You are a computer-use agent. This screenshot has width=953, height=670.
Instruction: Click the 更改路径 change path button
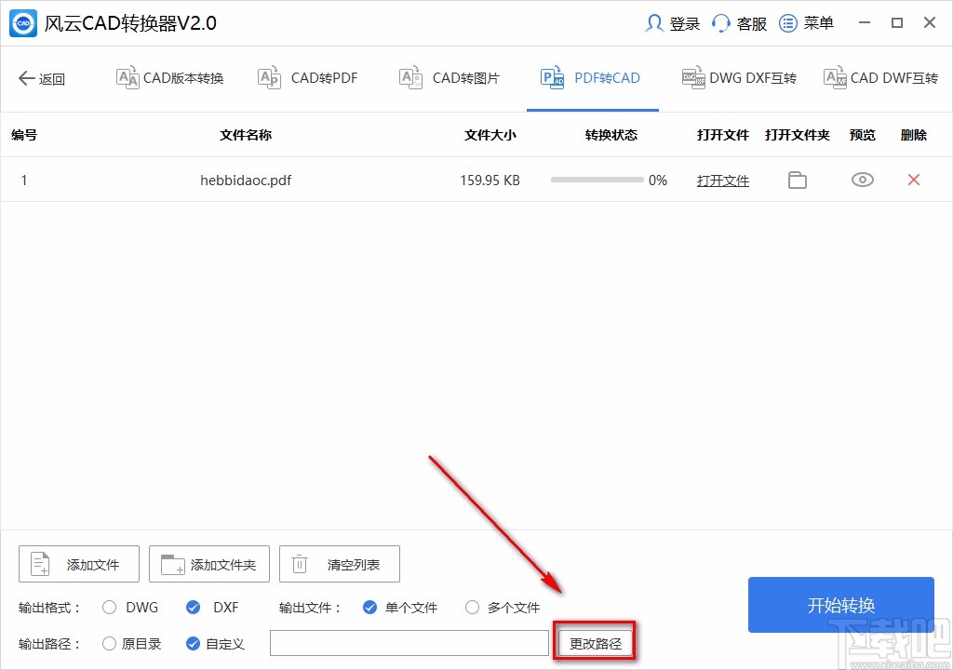pos(594,640)
